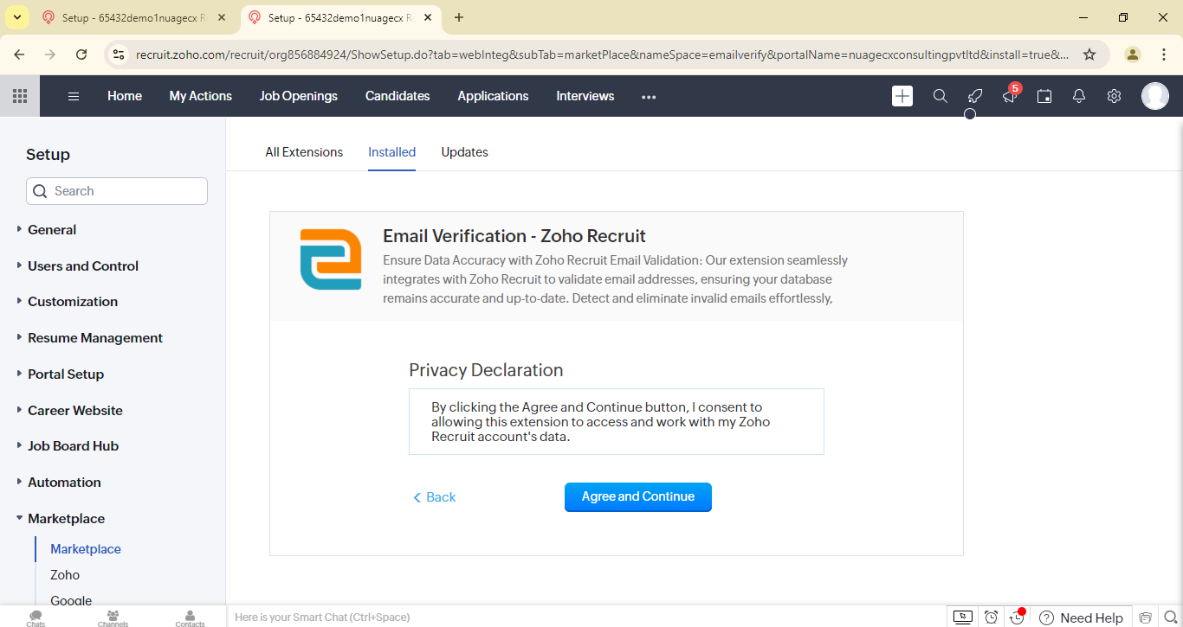
Task: Open the apps grid launcher icon
Action: point(19,96)
